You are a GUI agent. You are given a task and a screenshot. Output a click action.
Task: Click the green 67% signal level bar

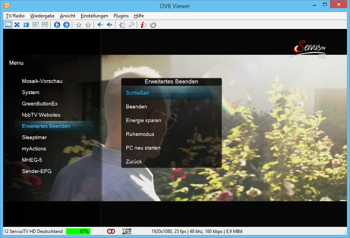(78, 231)
